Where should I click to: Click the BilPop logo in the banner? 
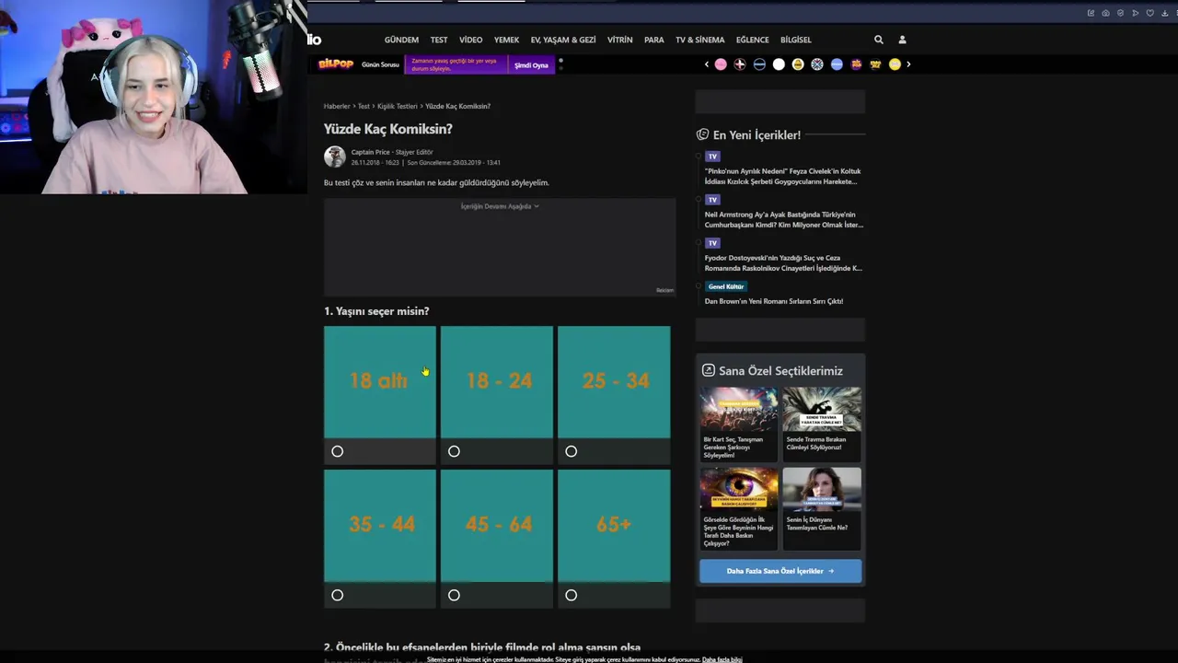click(x=336, y=64)
